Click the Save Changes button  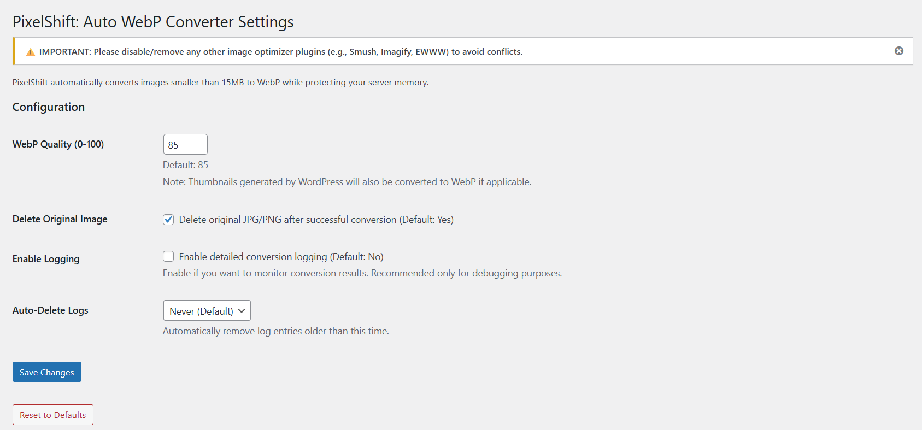pyautogui.click(x=47, y=372)
